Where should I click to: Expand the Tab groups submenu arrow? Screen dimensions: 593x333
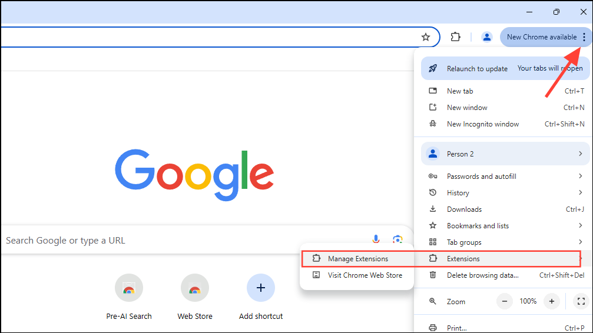click(x=580, y=242)
